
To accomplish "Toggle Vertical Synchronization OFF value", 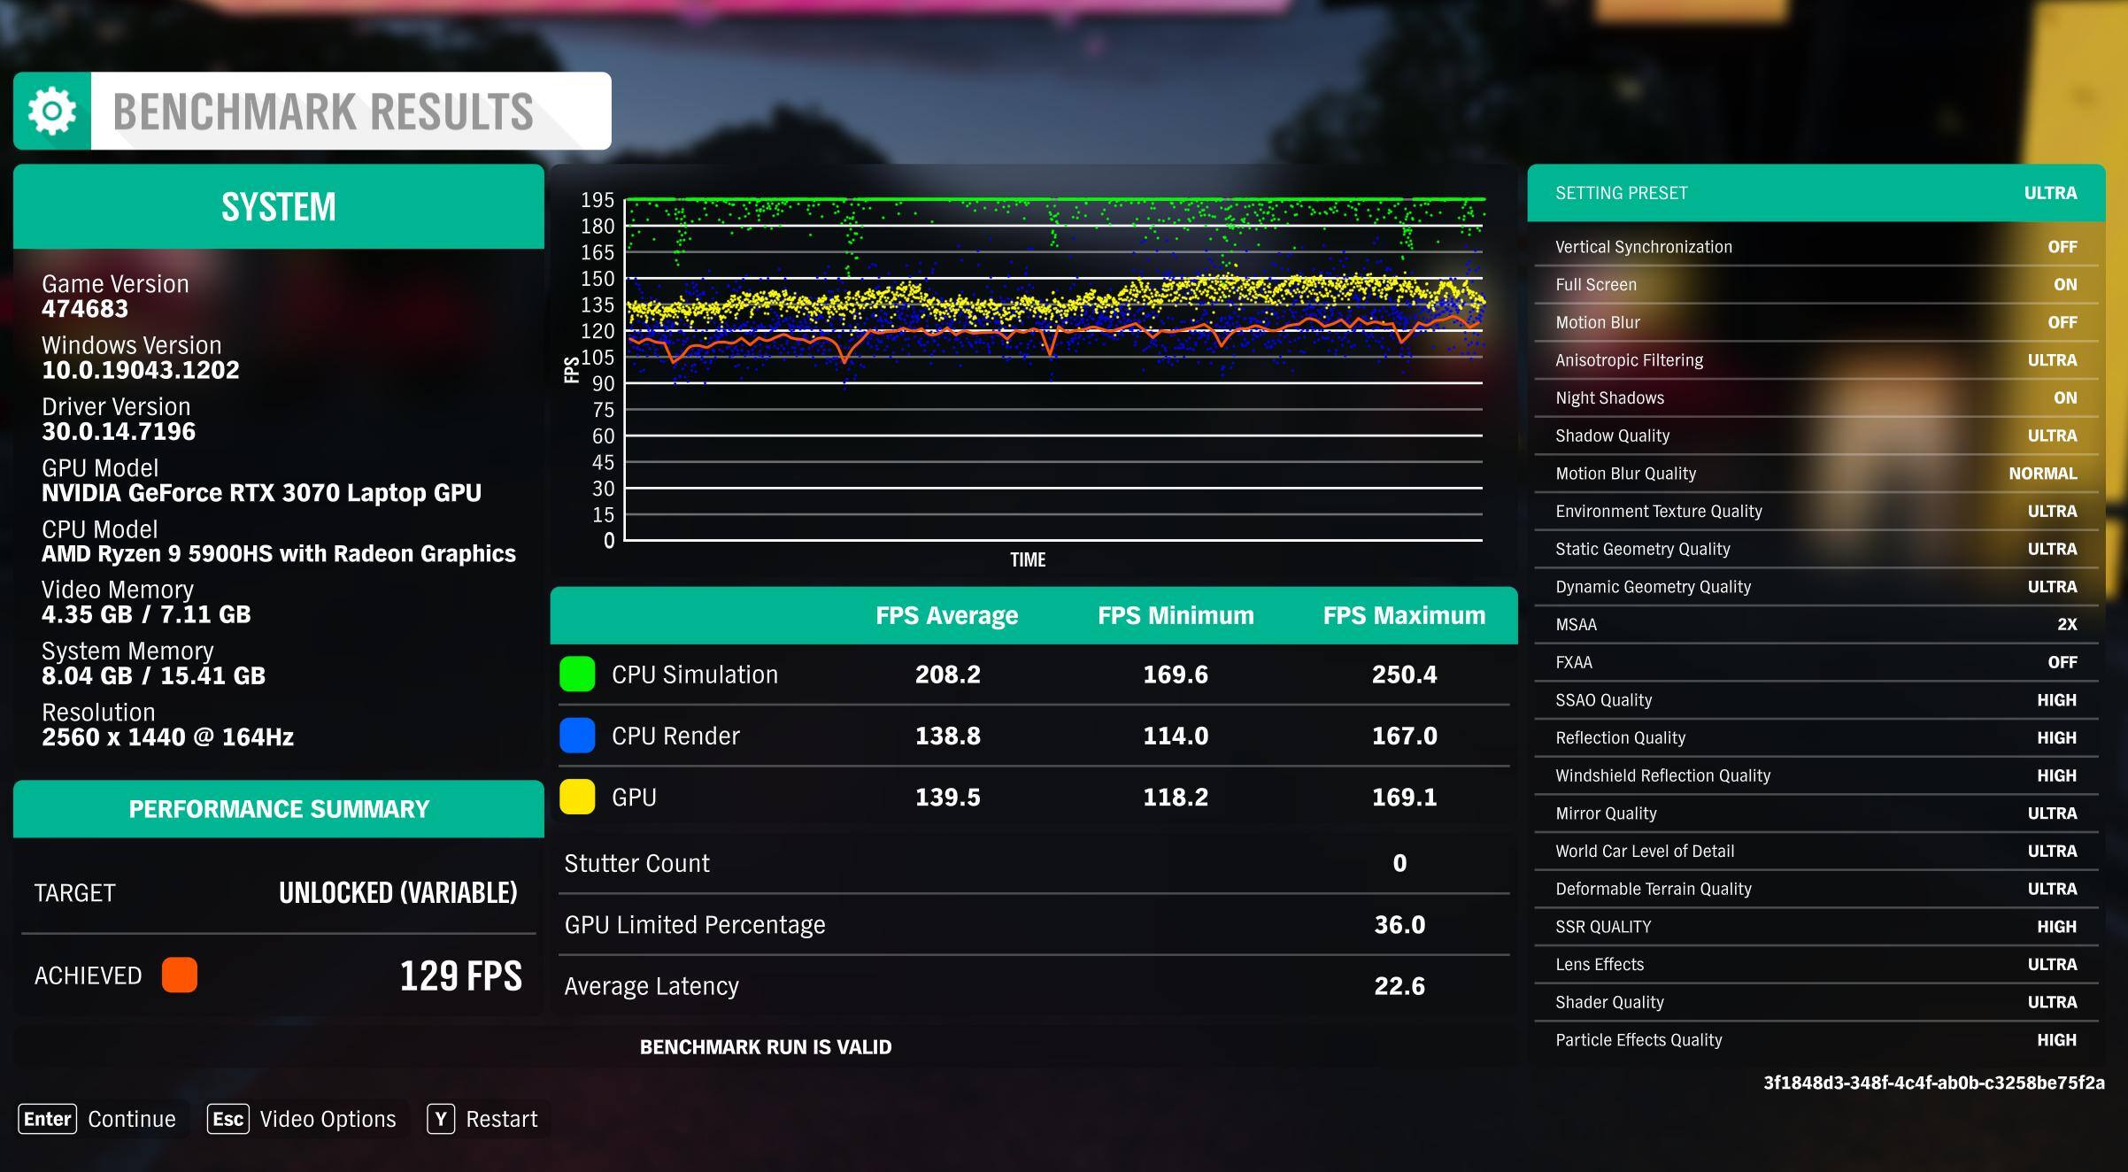I will click(2062, 247).
